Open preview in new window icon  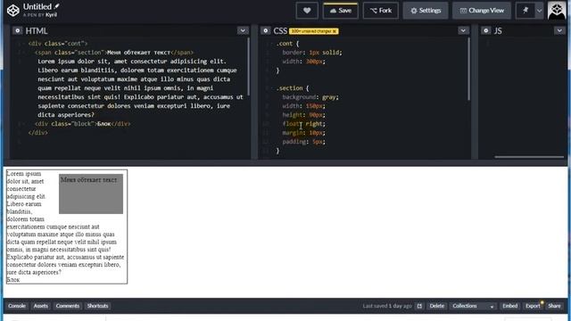click(419, 306)
